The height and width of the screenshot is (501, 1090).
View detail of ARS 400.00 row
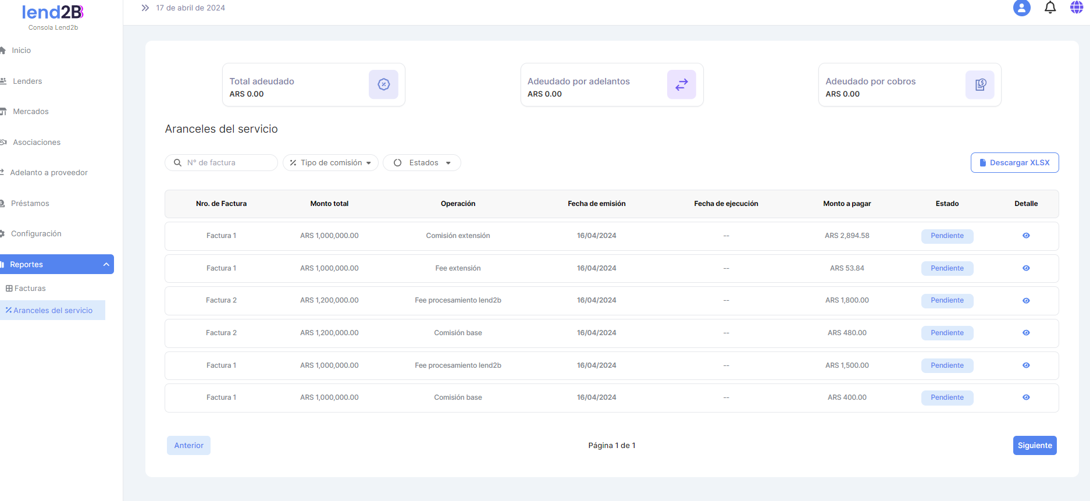pyautogui.click(x=1026, y=397)
